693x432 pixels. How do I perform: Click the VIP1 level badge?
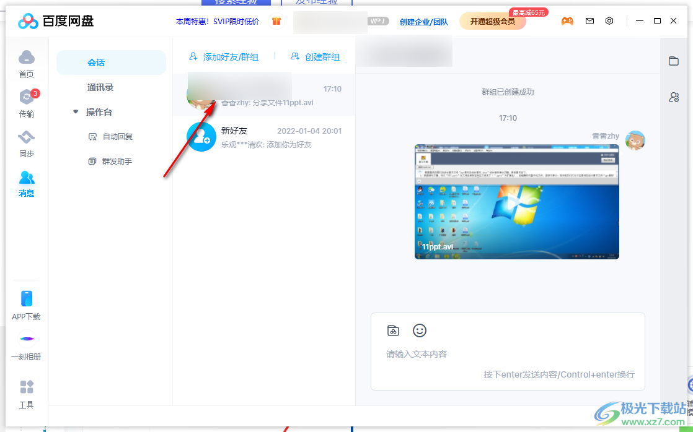coord(378,21)
